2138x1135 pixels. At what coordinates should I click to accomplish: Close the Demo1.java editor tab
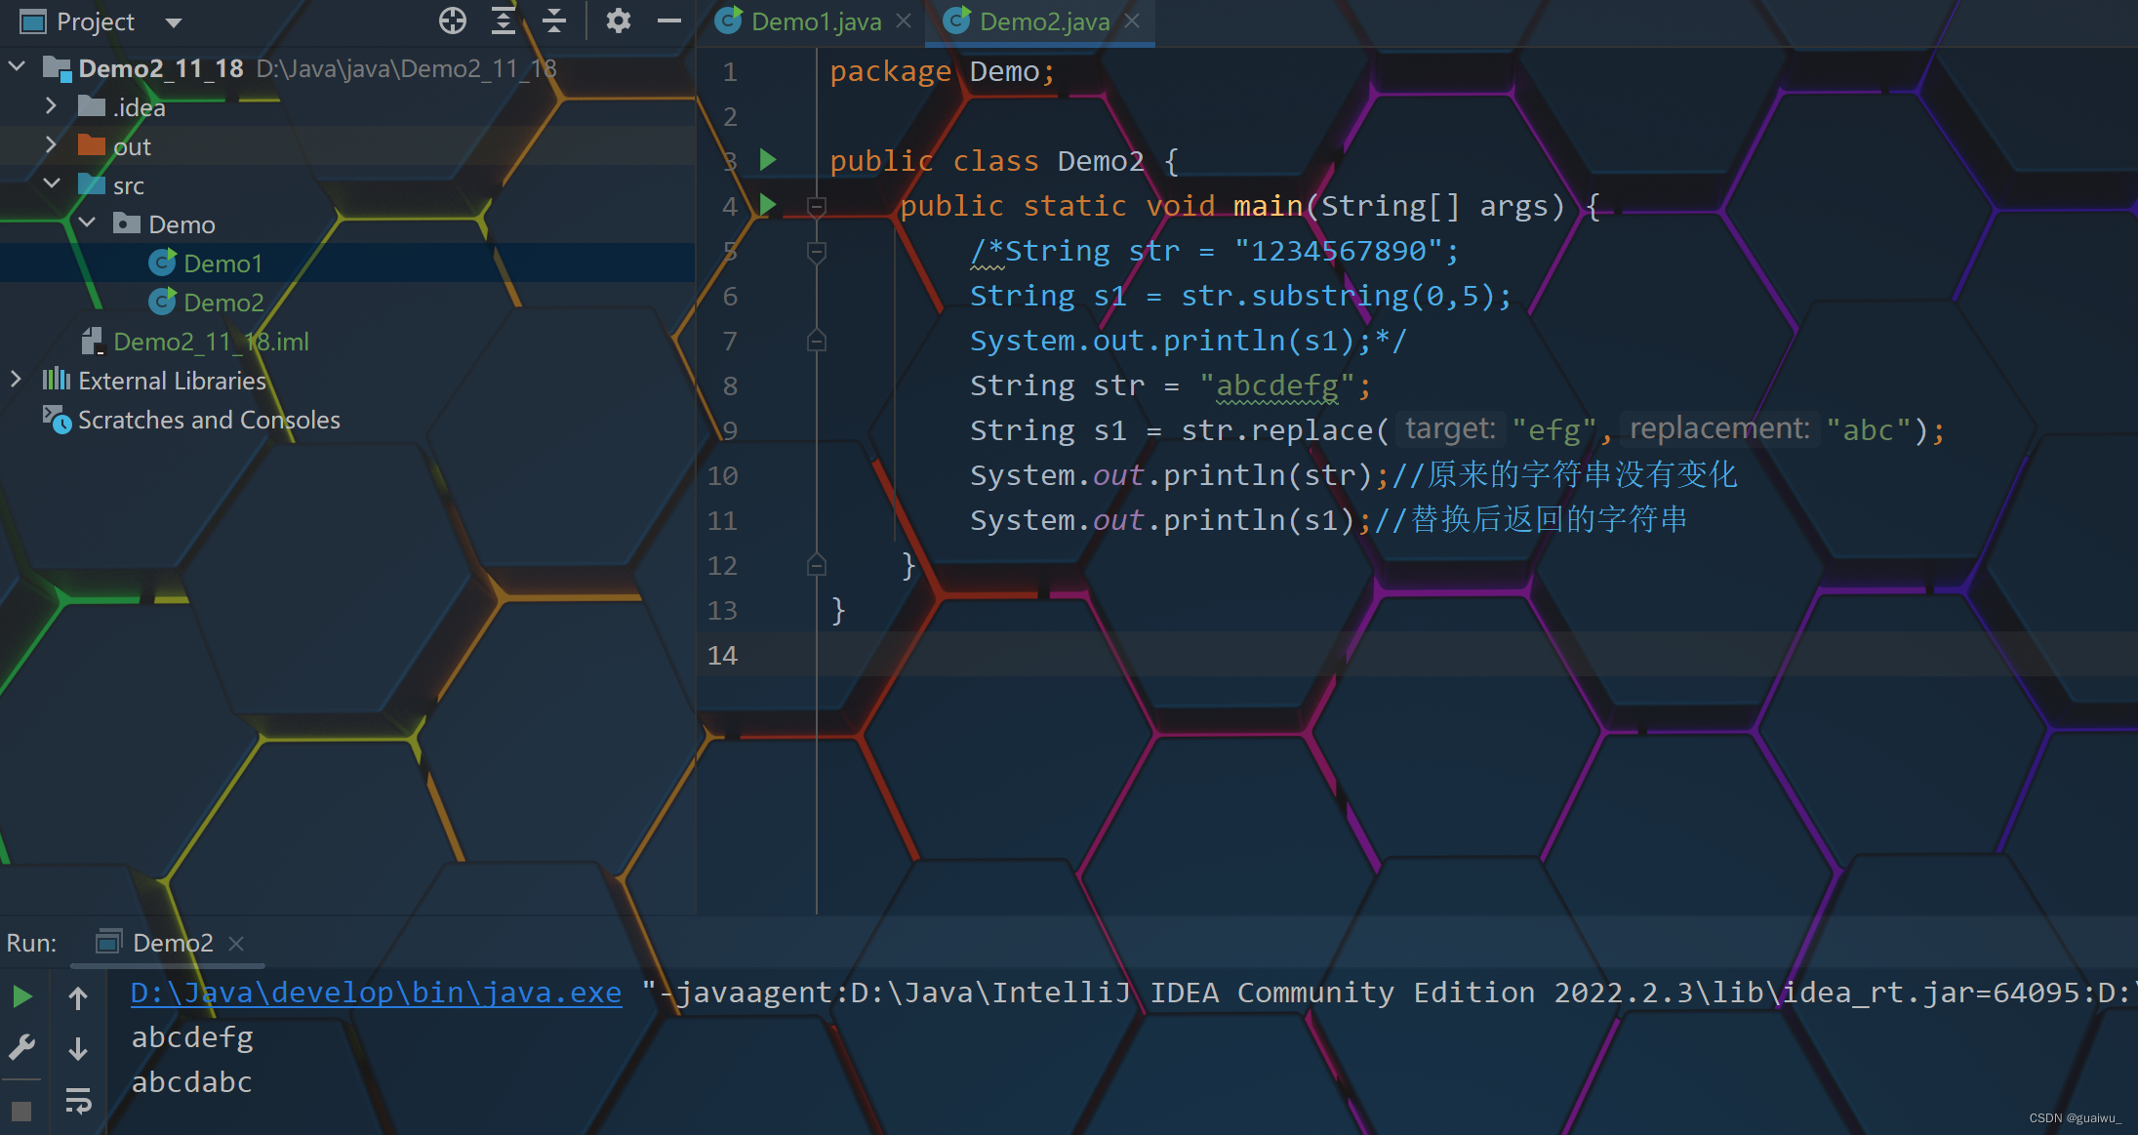[903, 20]
